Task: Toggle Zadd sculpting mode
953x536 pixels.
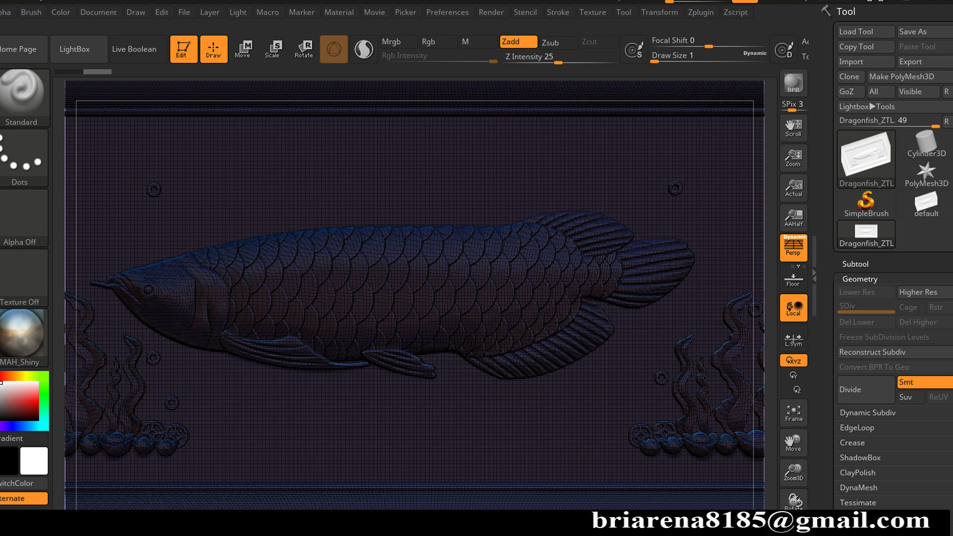Action: point(518,42)
